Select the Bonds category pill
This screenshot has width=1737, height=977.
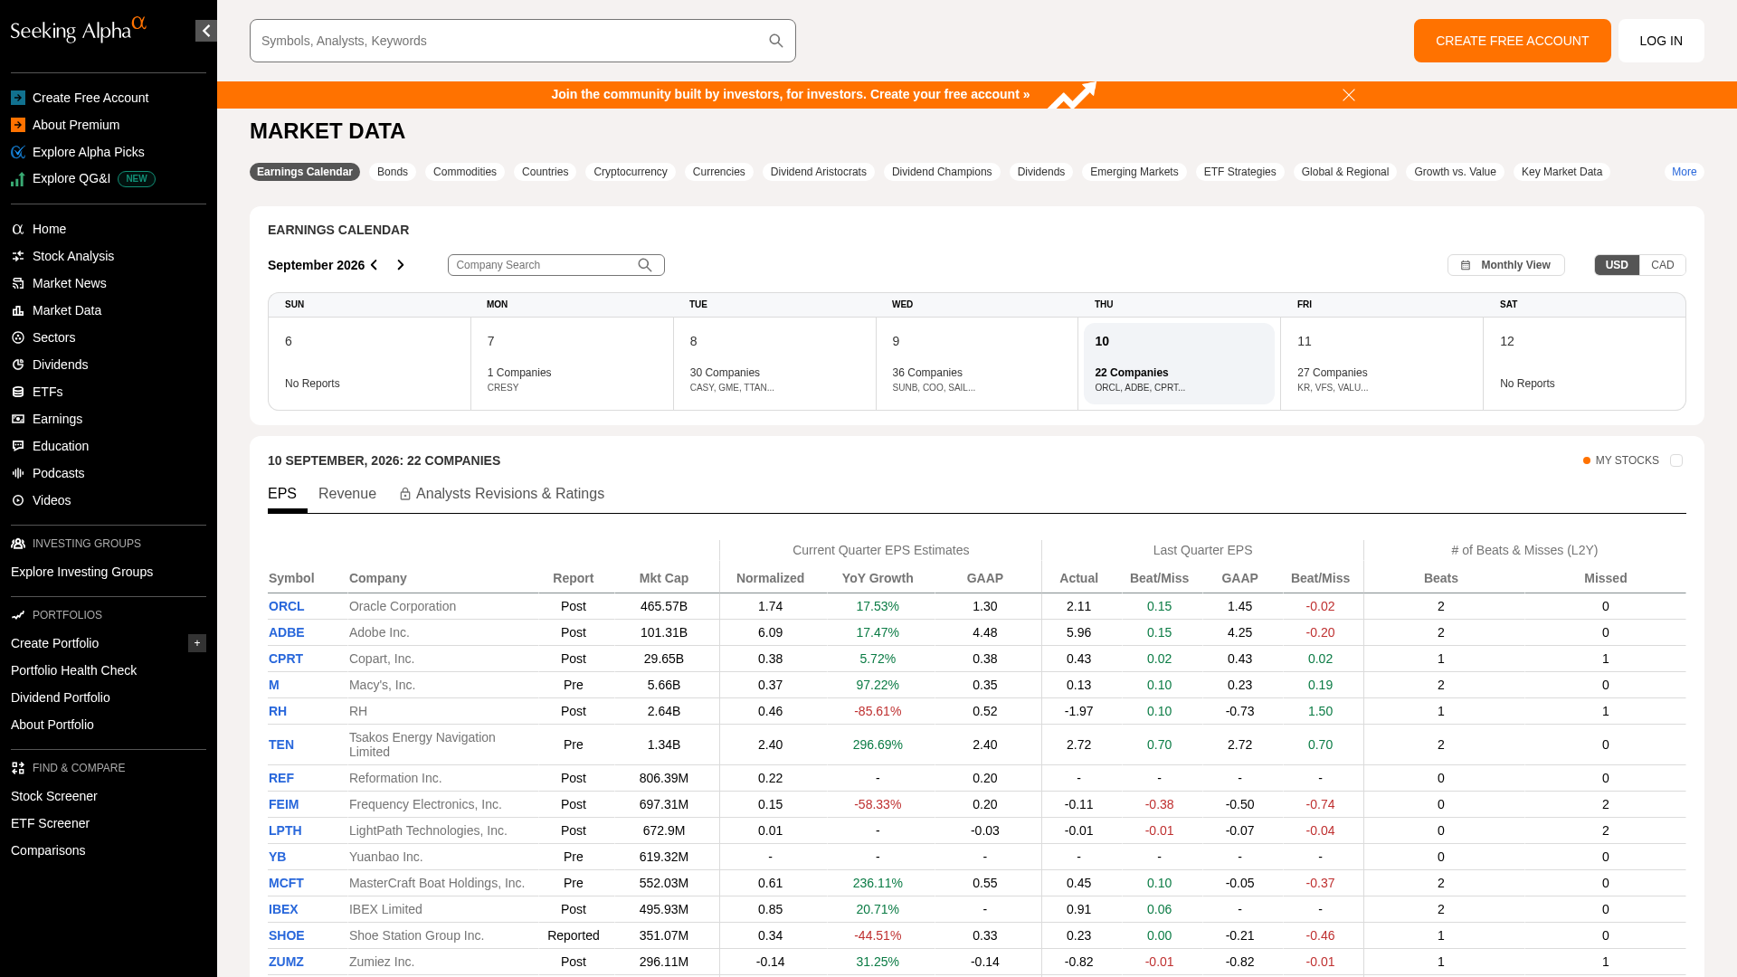coord(393,172)
